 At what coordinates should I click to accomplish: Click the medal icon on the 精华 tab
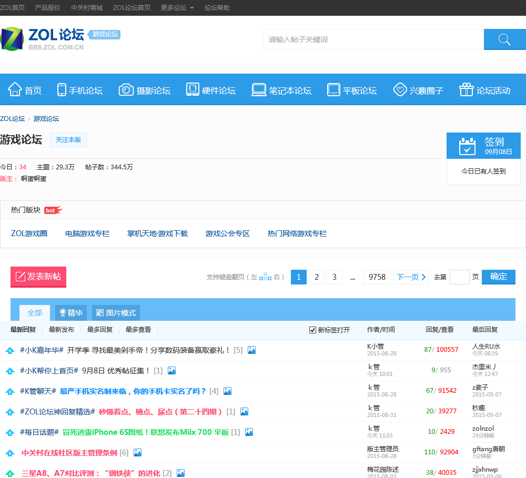(63, 313)
